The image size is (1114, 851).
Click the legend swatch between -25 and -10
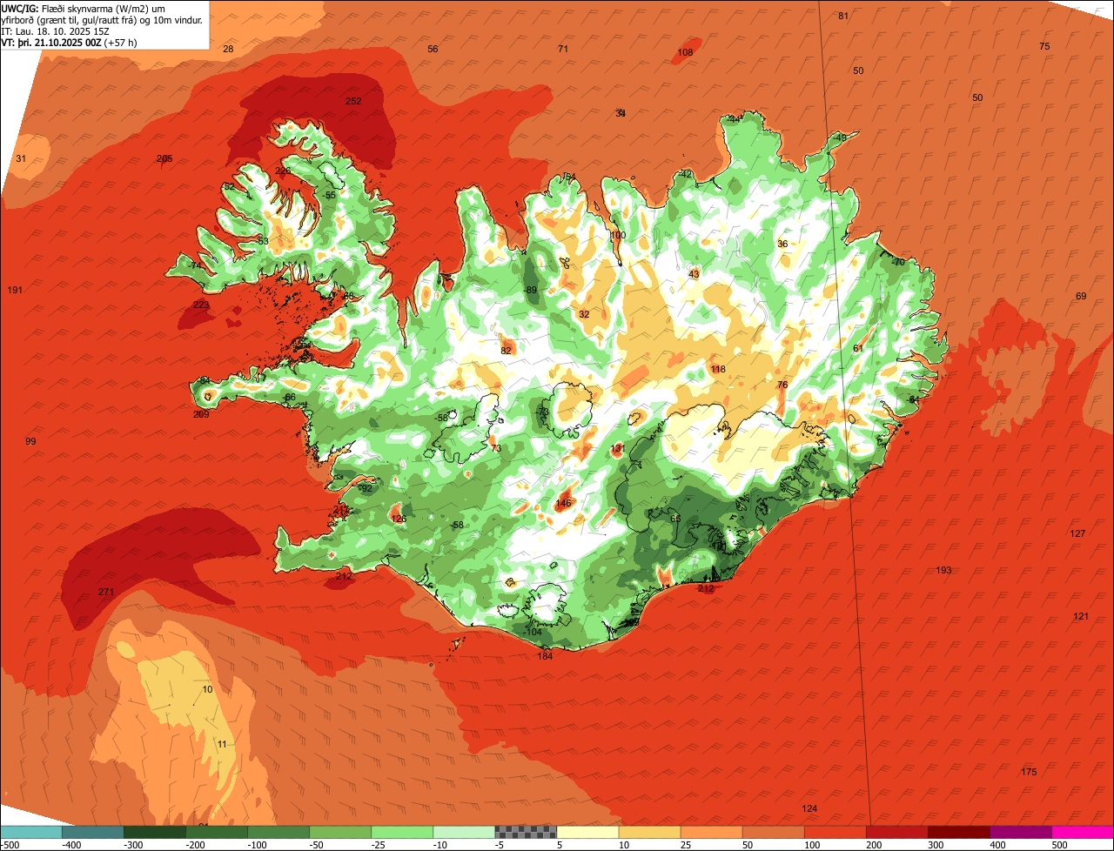click(402, 832)
